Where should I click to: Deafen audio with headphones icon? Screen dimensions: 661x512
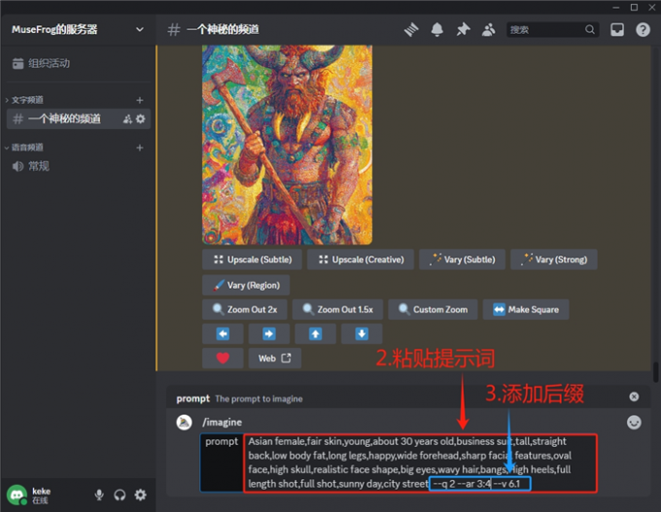120,495
